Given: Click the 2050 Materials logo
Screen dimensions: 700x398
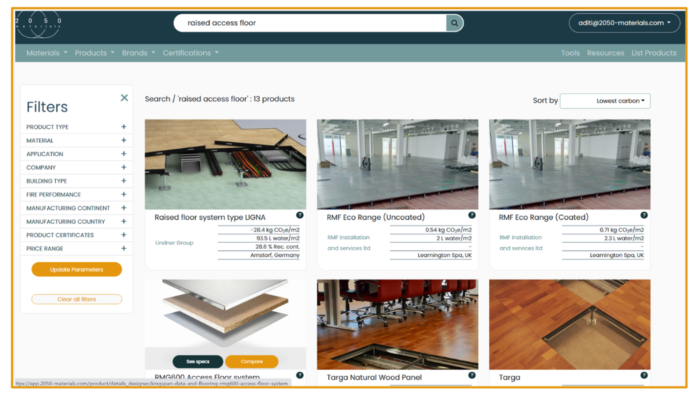Looking at the screenshot, I should point(38,23).
